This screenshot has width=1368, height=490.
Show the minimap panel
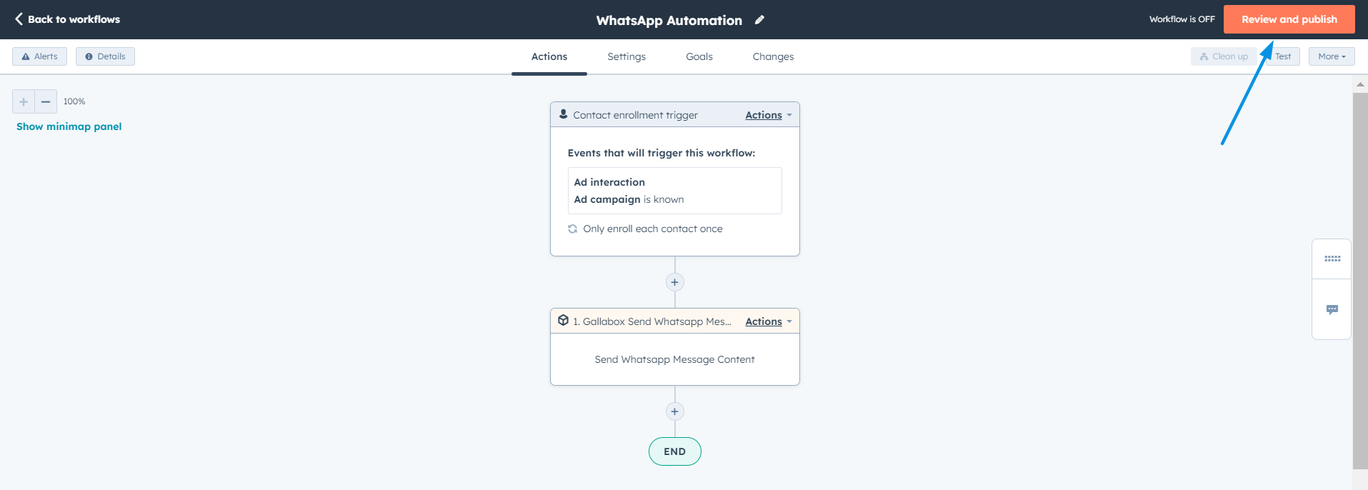69,126
